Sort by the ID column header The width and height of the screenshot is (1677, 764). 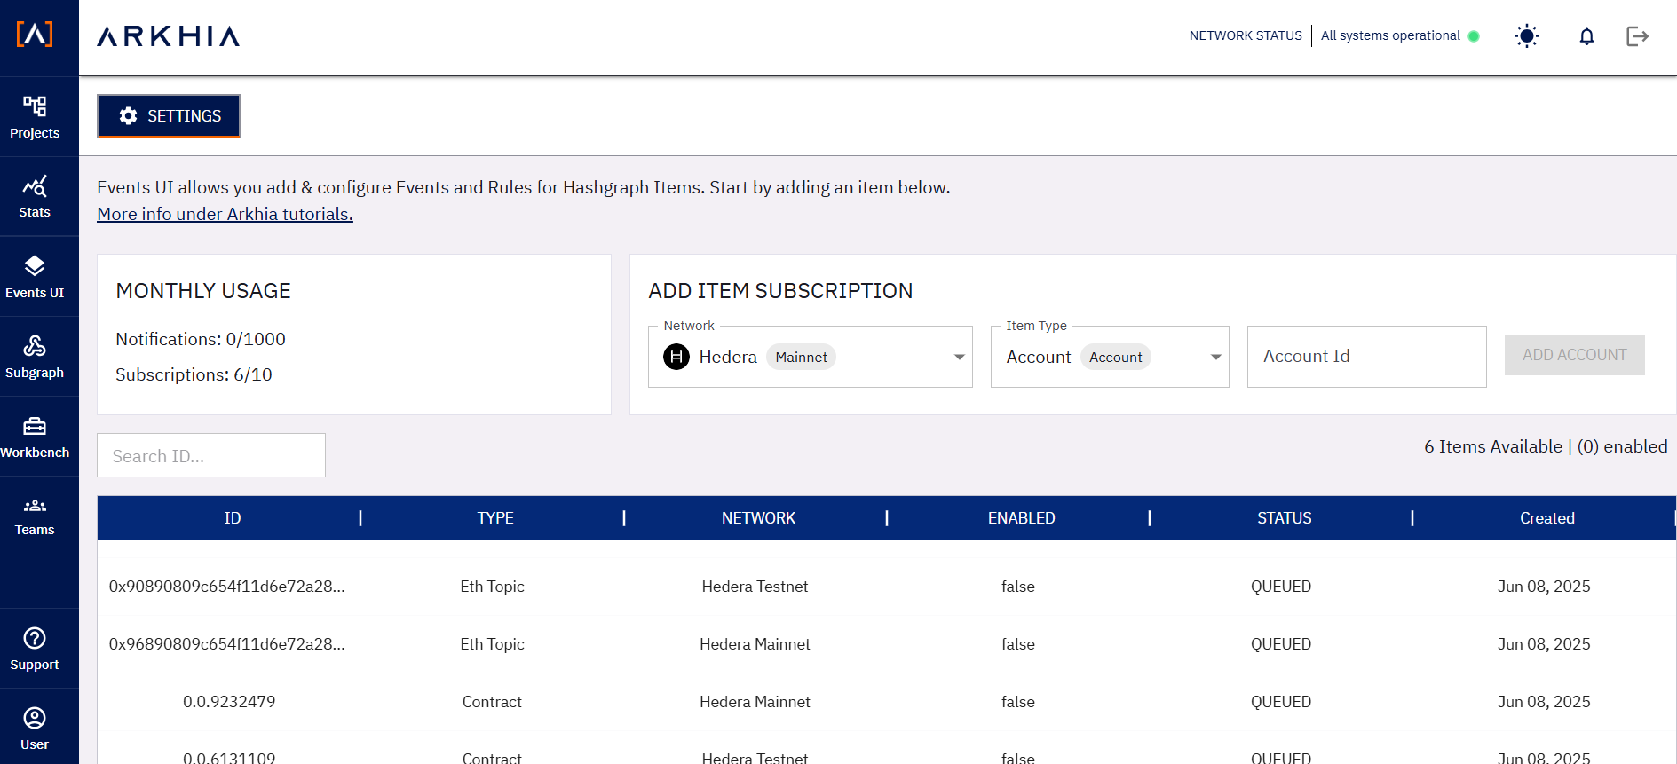[x=233, y=518]
